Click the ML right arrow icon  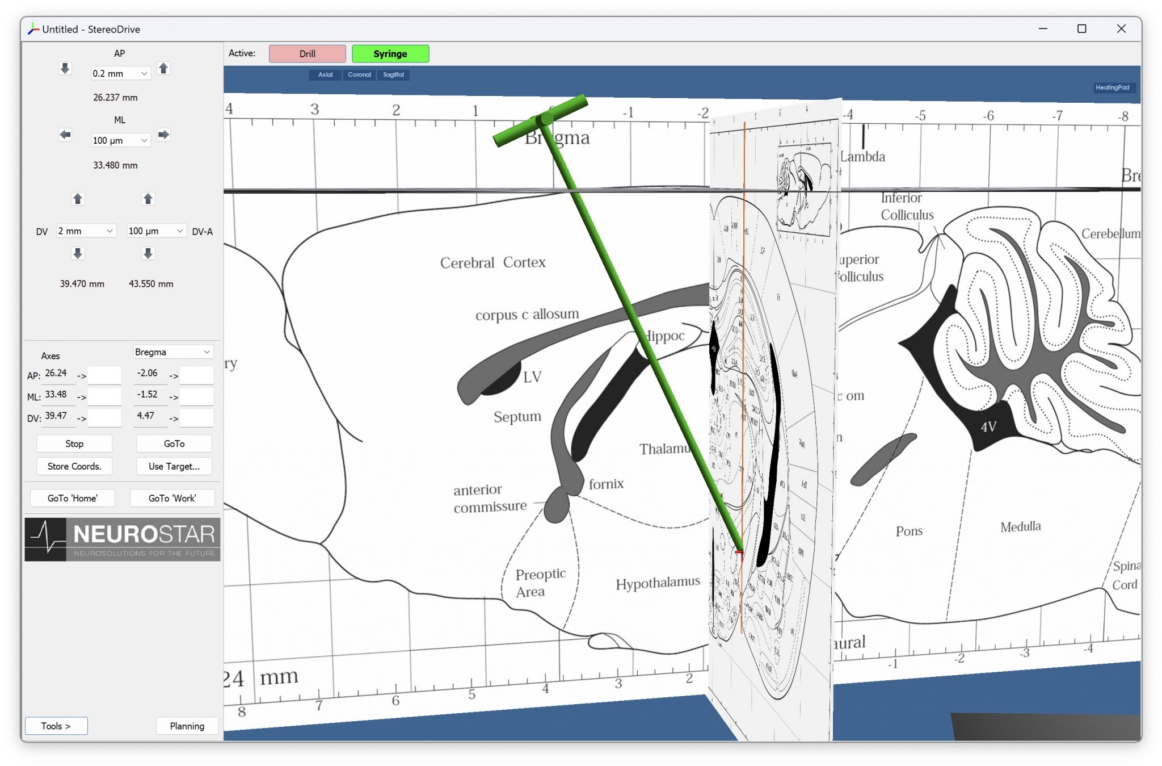[x=163, y=135]
